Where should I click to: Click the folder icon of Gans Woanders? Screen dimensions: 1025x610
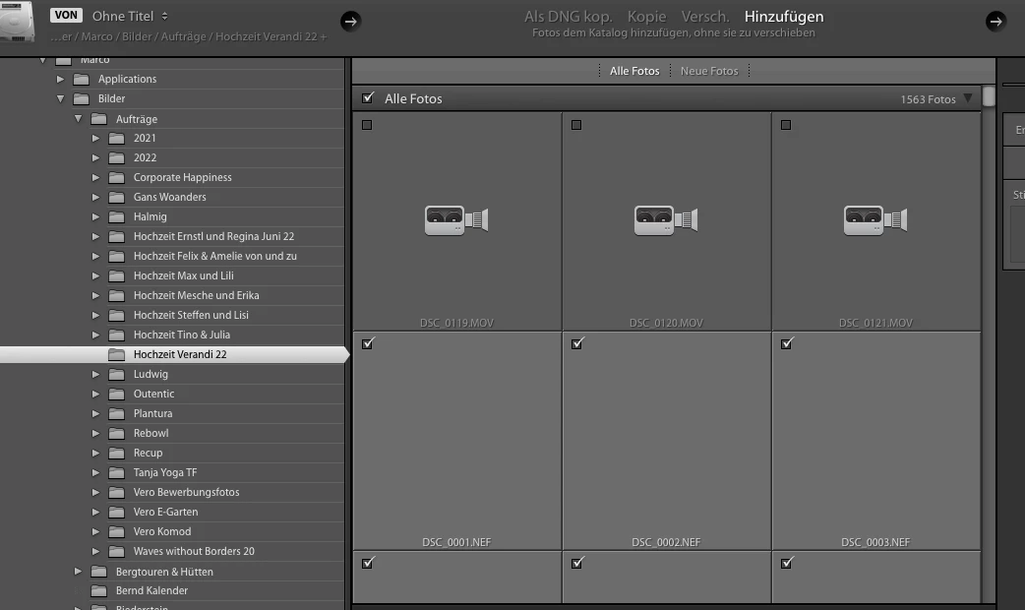116,197
